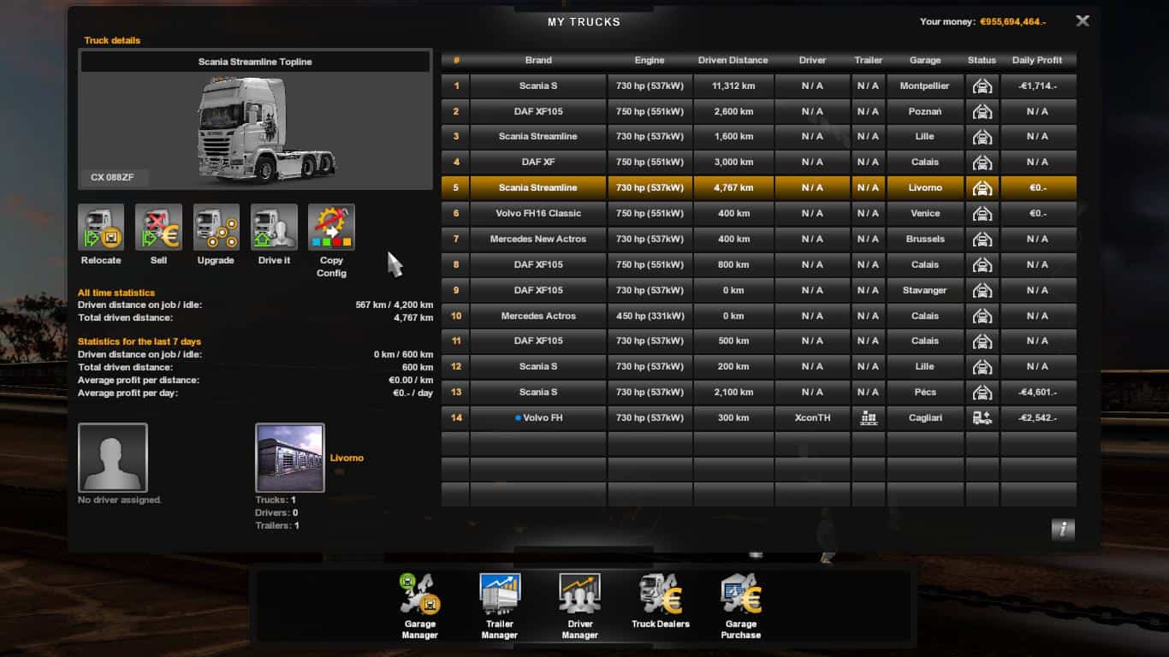Click the Livorno garage thumbnail

[x=290, y=458]
